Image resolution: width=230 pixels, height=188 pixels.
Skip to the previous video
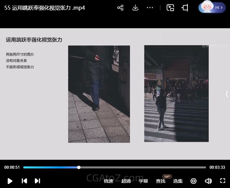click(24, 181)
